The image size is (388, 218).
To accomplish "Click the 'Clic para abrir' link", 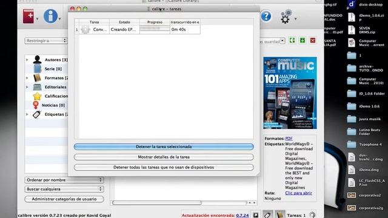I will [x=298, y=193].
